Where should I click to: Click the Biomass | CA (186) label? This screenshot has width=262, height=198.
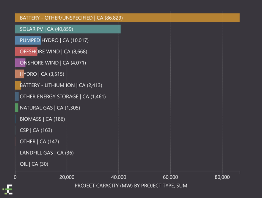pos(42,119)
